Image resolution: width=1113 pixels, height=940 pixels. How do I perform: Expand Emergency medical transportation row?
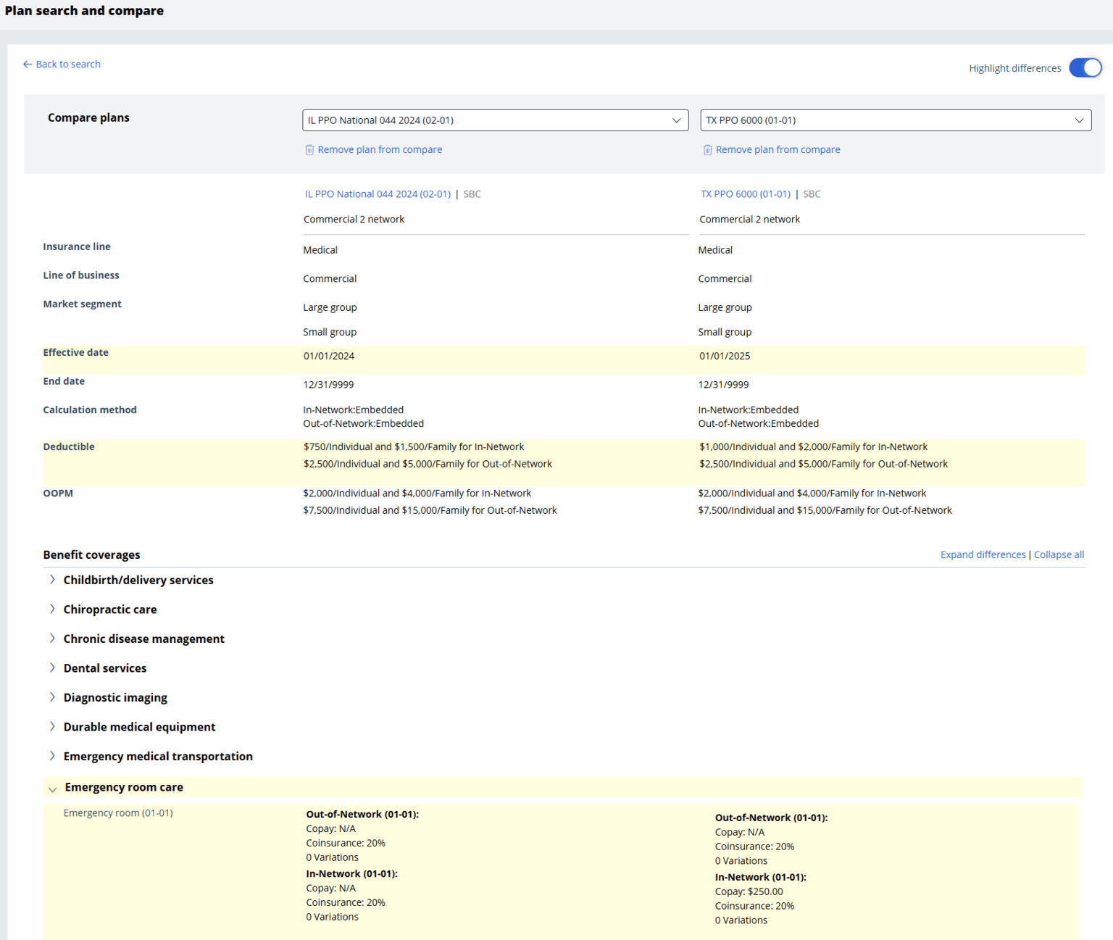52,756
